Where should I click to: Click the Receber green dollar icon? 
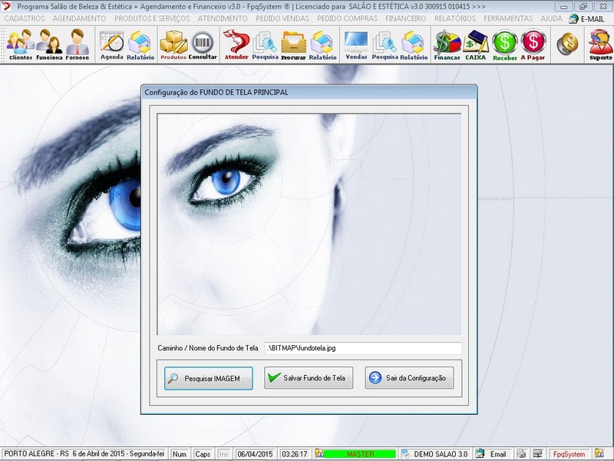tap(505, 45)
